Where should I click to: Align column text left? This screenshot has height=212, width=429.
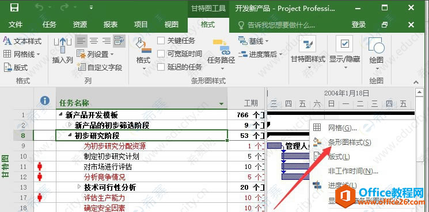(81, 41)
